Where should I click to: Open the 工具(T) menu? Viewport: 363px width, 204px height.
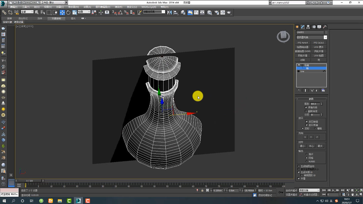click(x=26, y=7)
